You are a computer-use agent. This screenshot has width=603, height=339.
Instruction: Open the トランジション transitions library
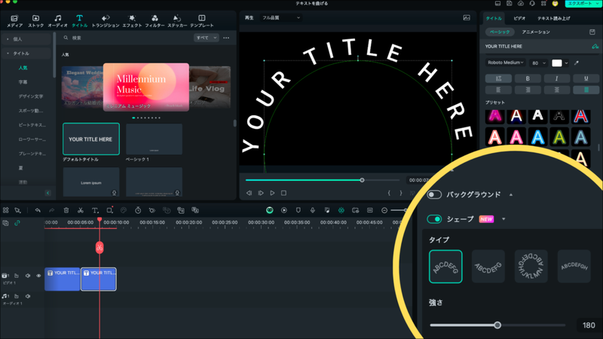(x=106, y=21)
